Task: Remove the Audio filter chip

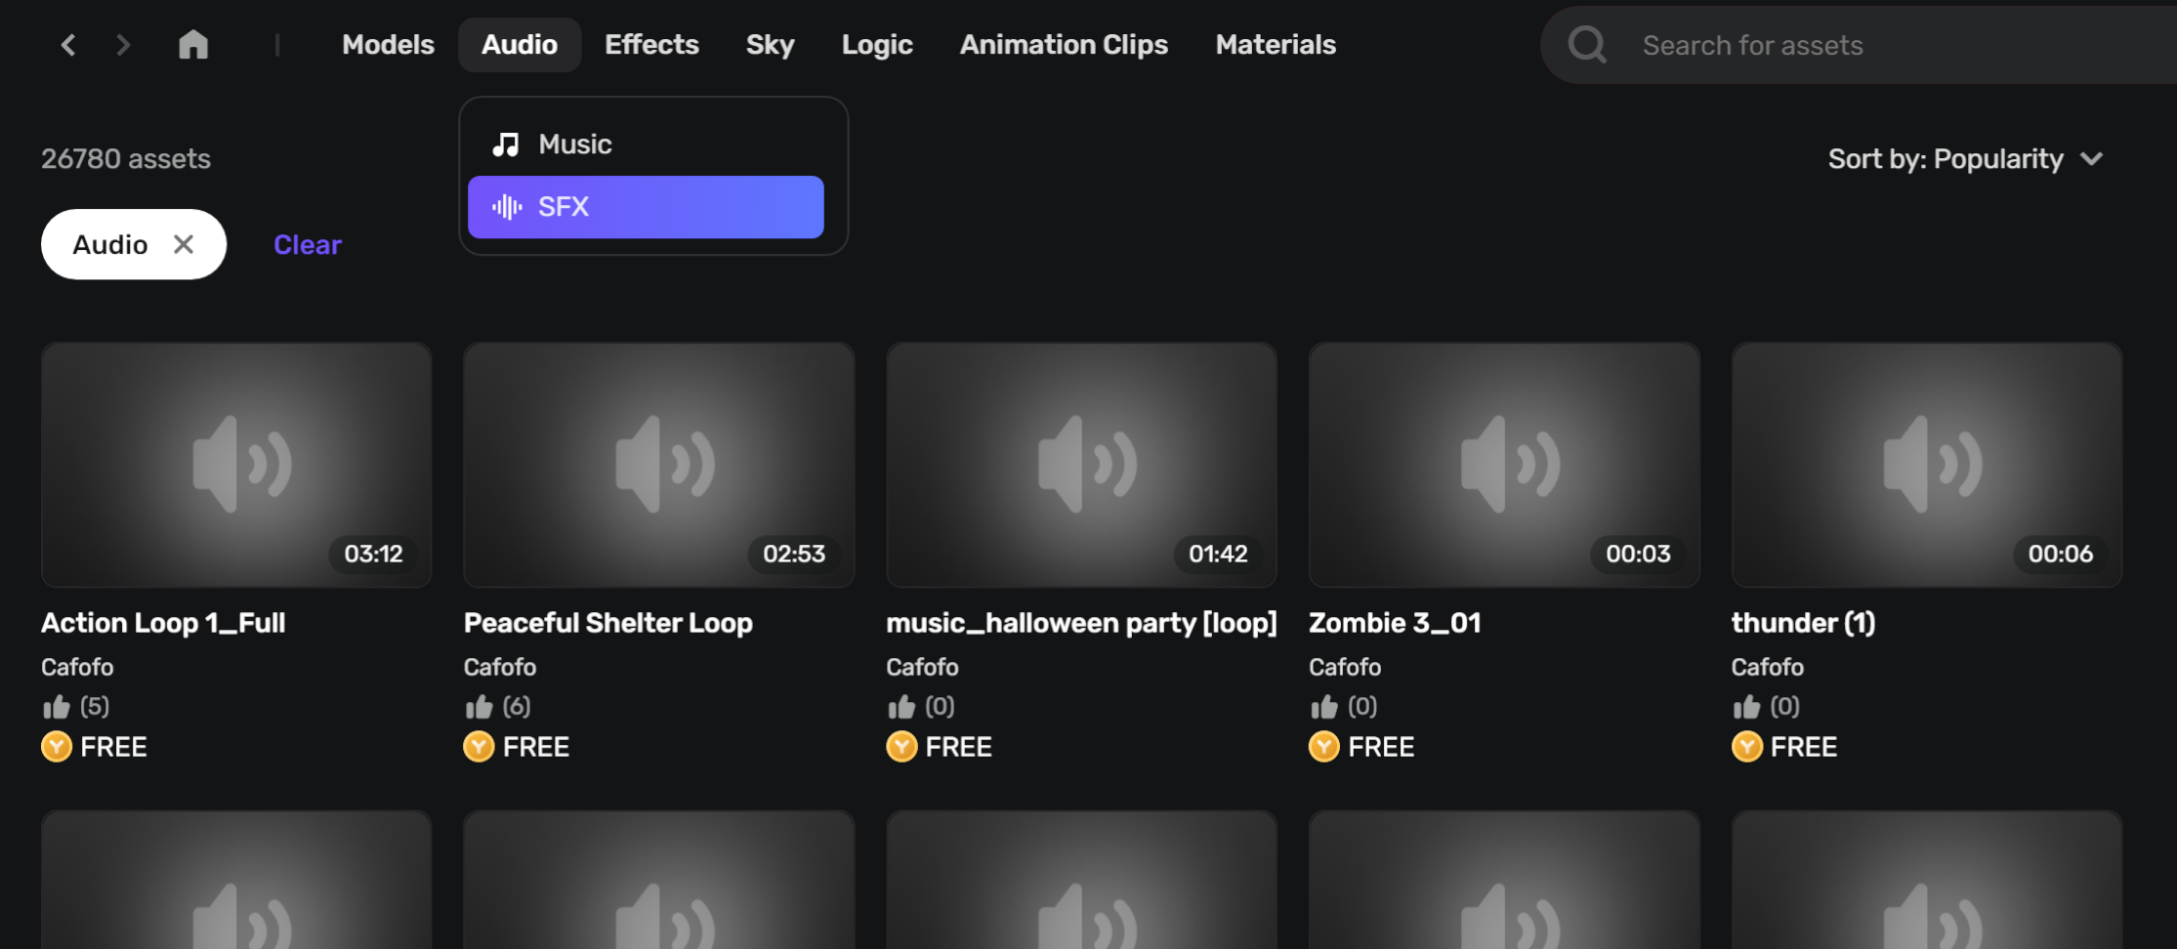Action: (184, 244)
